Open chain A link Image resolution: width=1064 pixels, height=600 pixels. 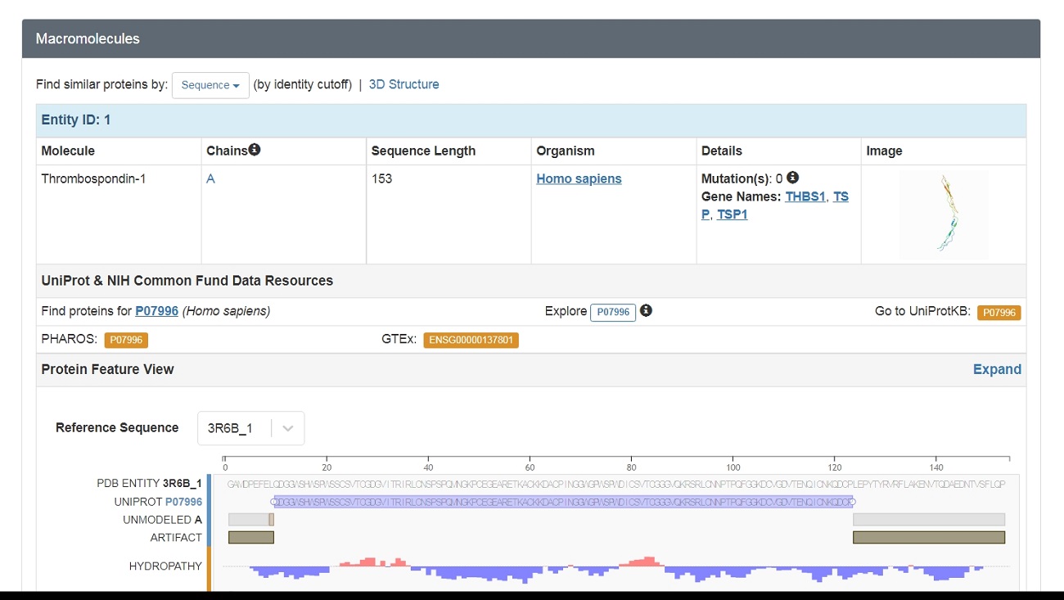tap(210, 178)
